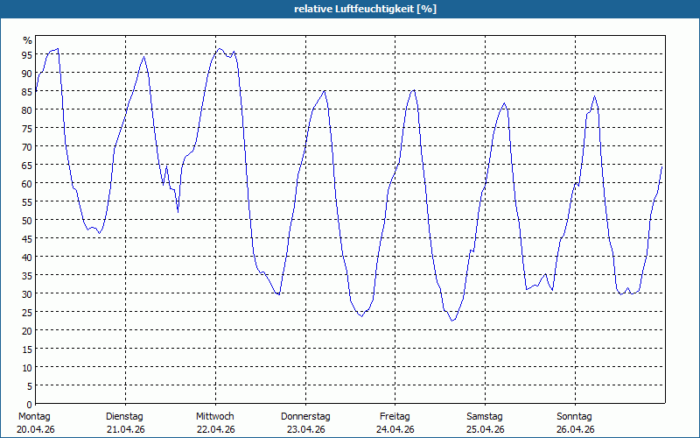Click the 'Donnerstag' day label

(x=305, y=416)
